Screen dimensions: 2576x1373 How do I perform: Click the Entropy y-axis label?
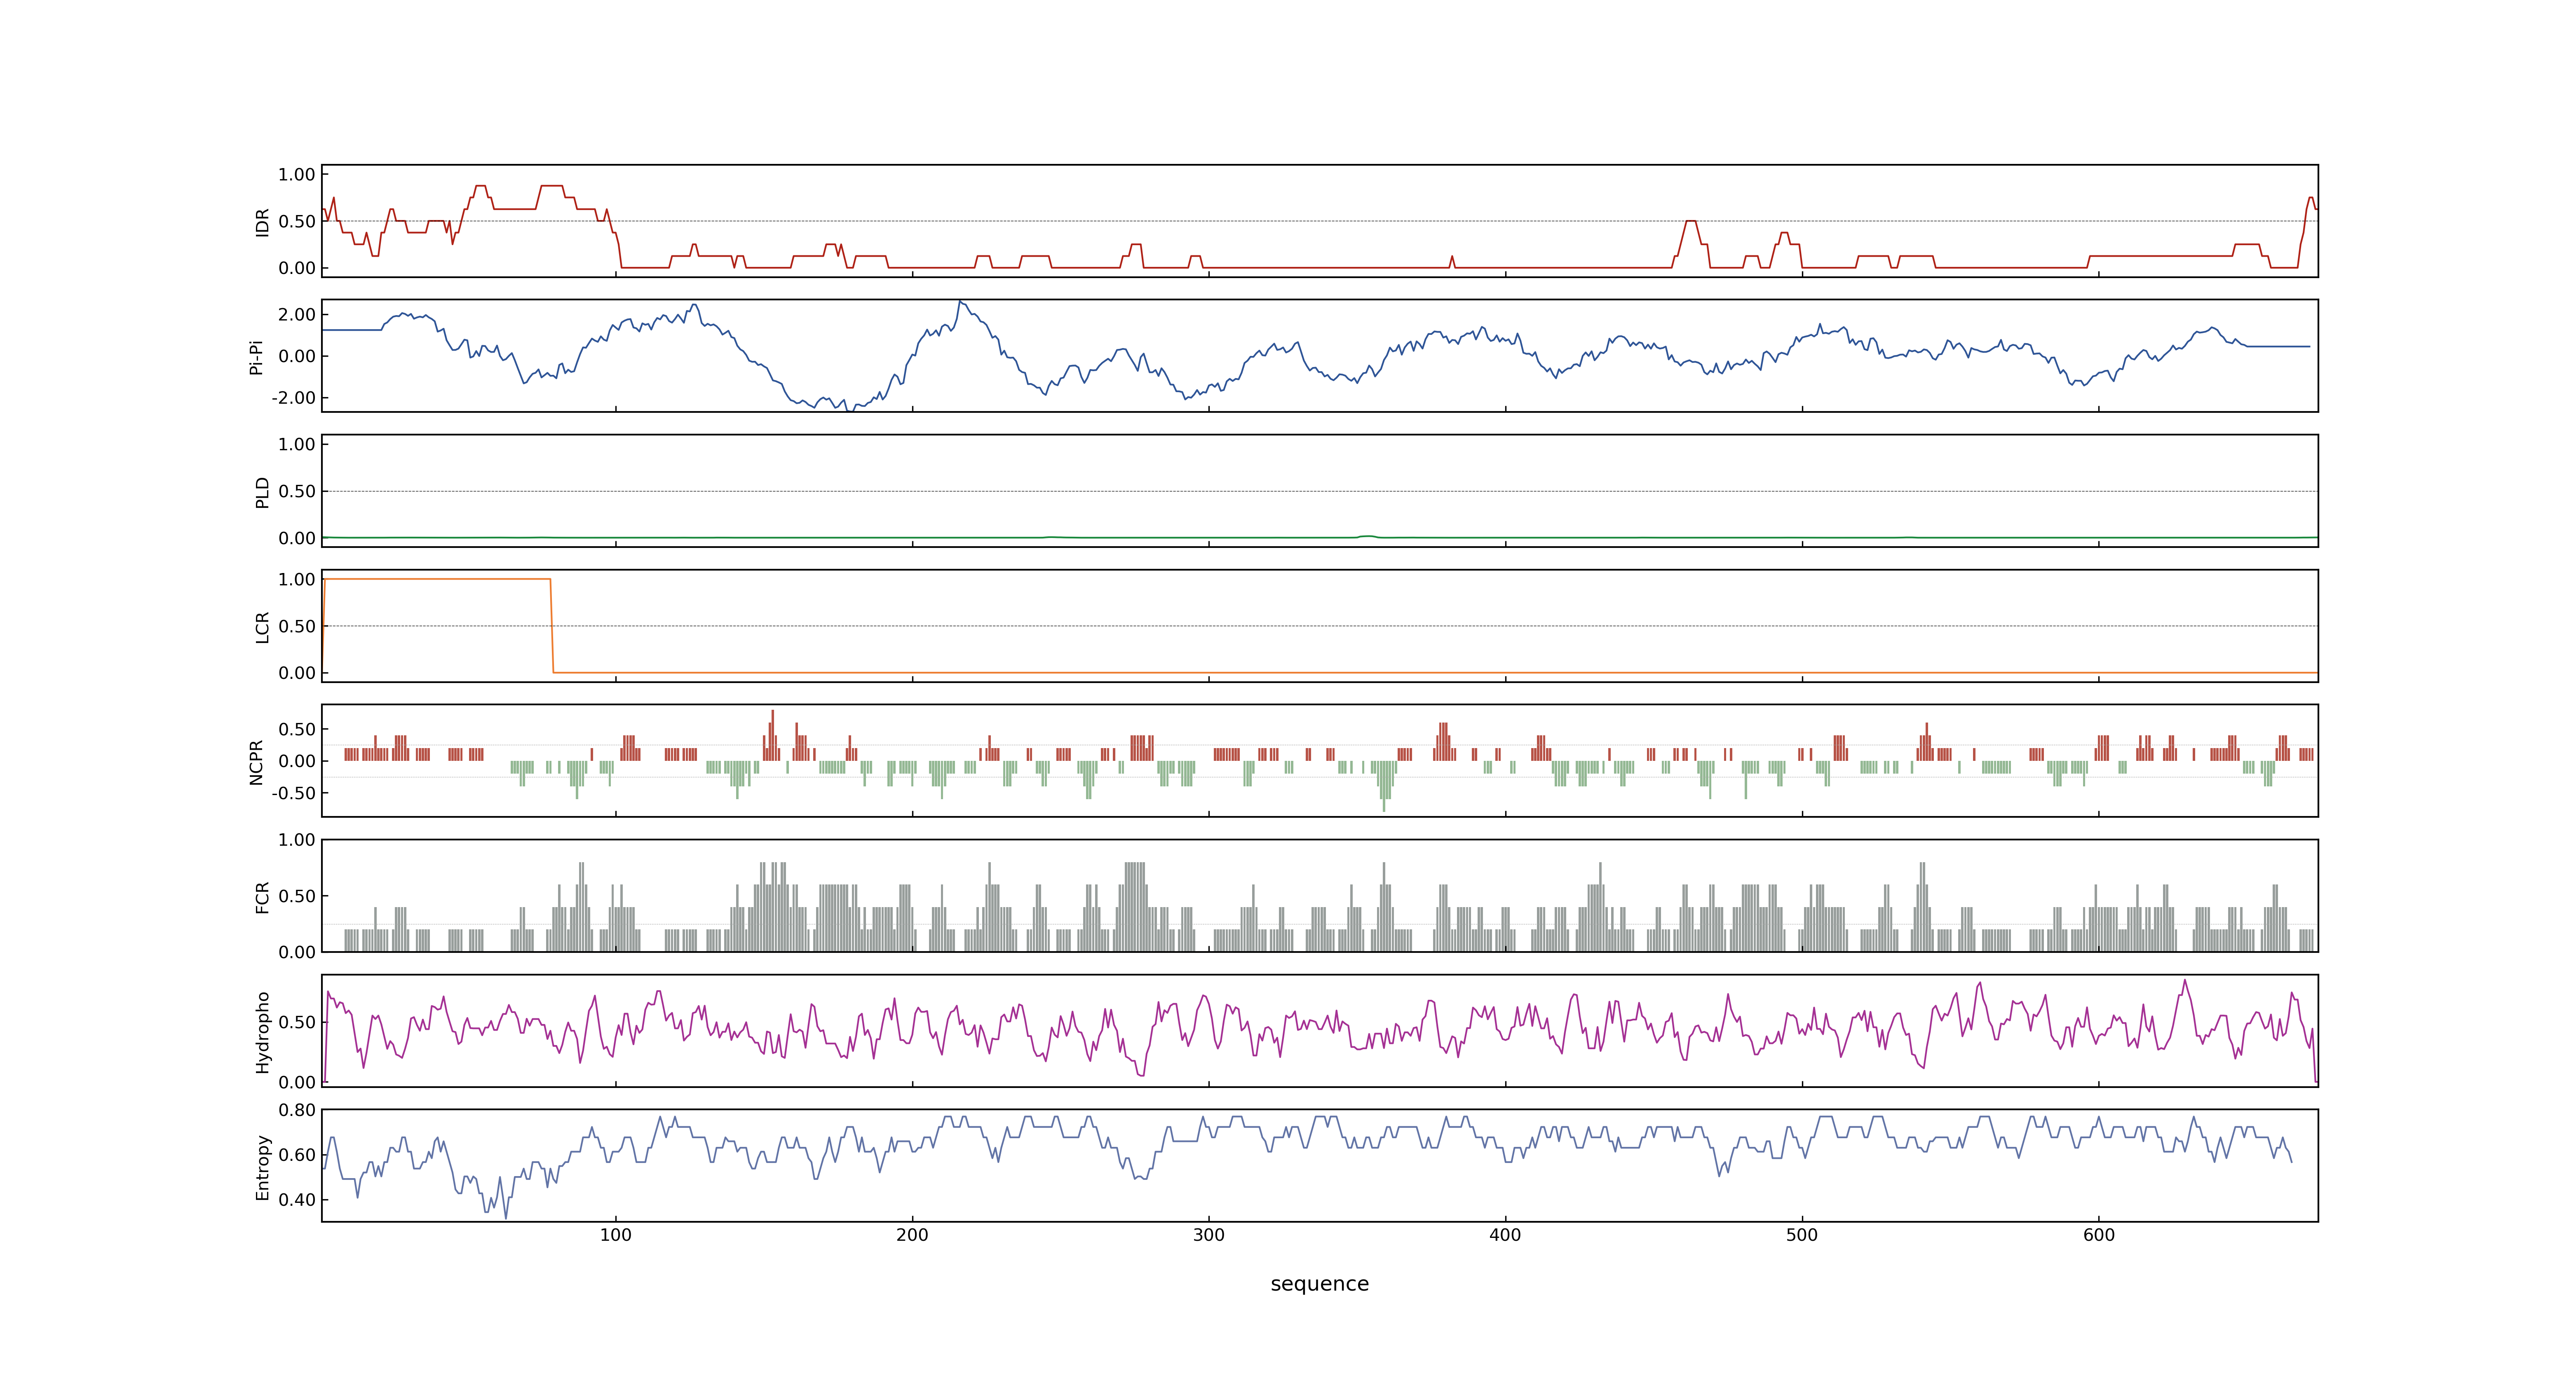click(262, 1167)
